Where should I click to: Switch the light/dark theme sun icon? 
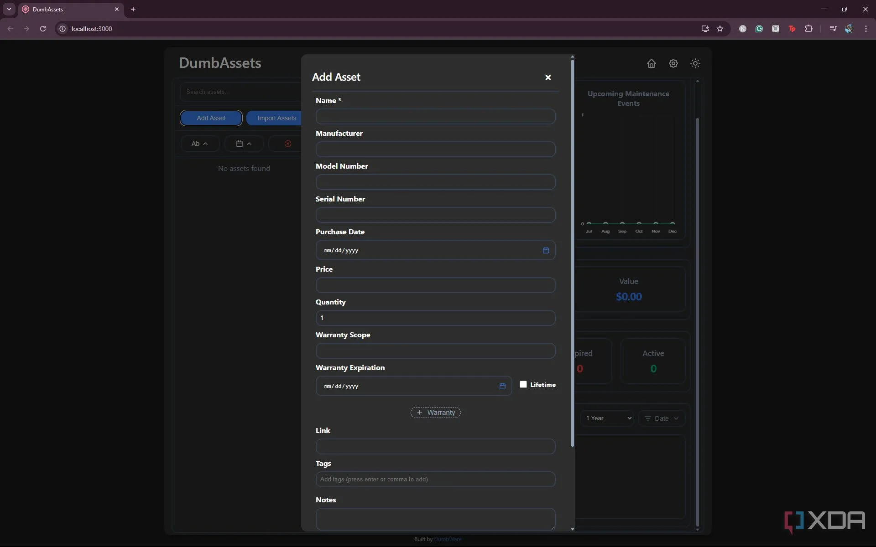pos(695,63)
